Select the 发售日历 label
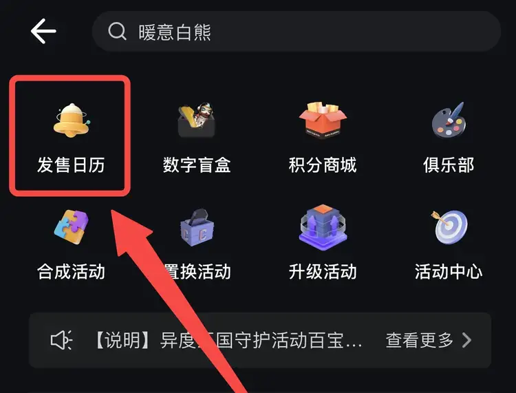The image size is (516, 393). (71, 165)
